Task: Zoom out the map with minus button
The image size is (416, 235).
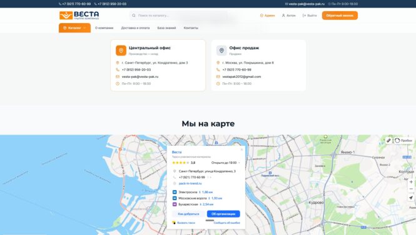Action: [x=411, y=189]
